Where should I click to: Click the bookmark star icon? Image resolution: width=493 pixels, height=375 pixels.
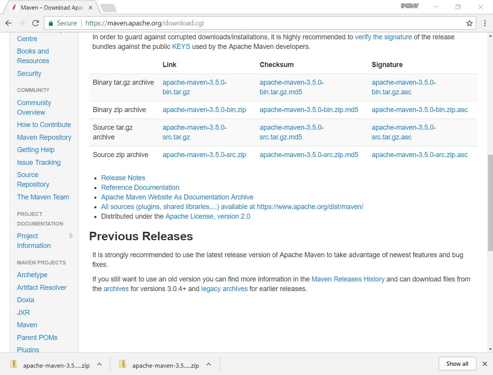pos(469,23)
